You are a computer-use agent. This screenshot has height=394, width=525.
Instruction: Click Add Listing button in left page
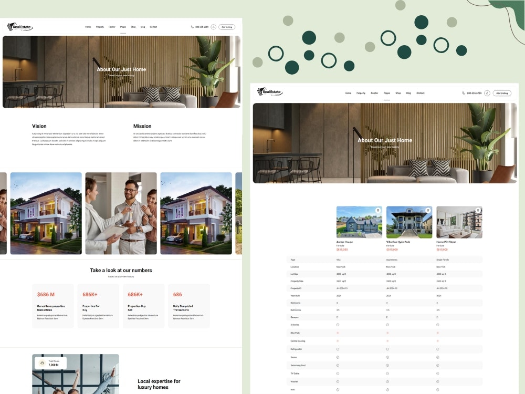(x=227, y=27)
